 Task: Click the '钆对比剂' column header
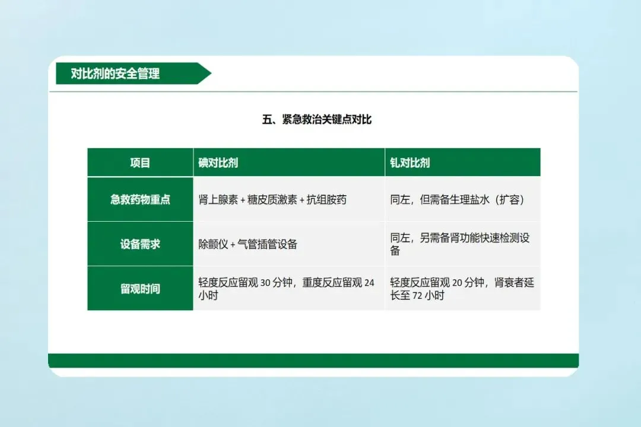tap(463, 162)
